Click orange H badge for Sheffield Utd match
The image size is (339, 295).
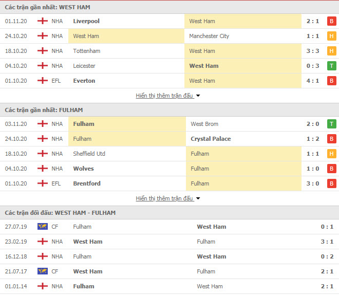(331, 154)
